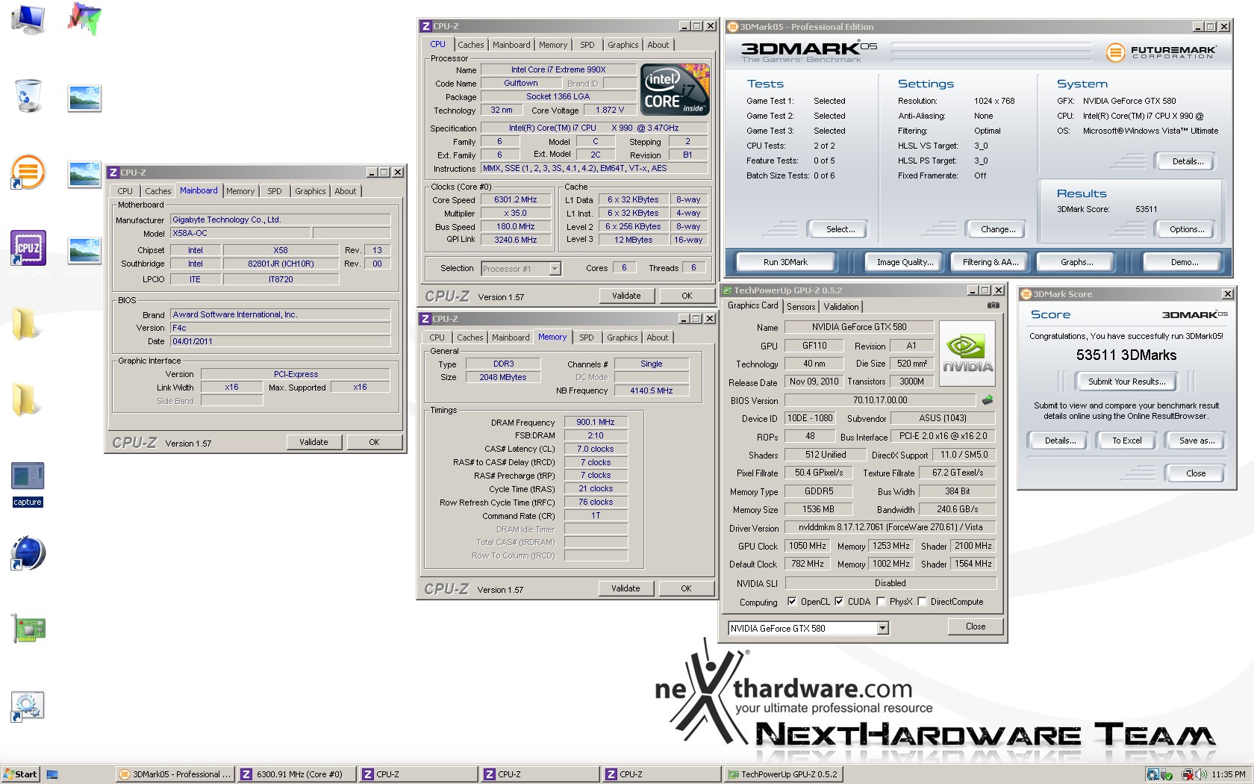Open the capture desktop icon
Screen dimensions: 1254x784
pyautogui.click(x=28, y=483)
